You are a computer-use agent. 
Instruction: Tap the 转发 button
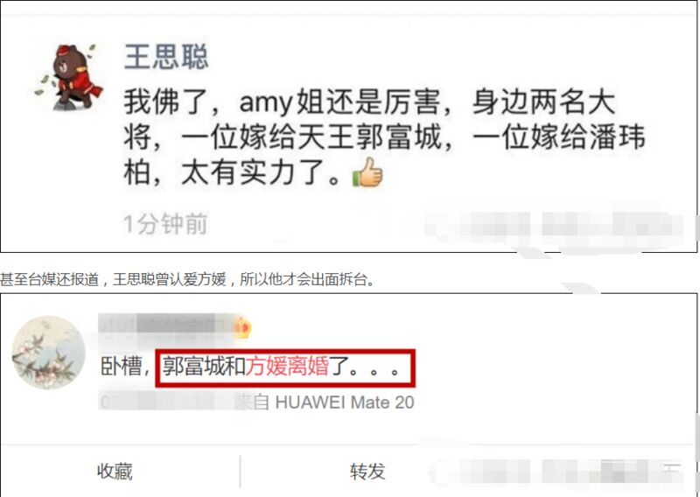367,471
